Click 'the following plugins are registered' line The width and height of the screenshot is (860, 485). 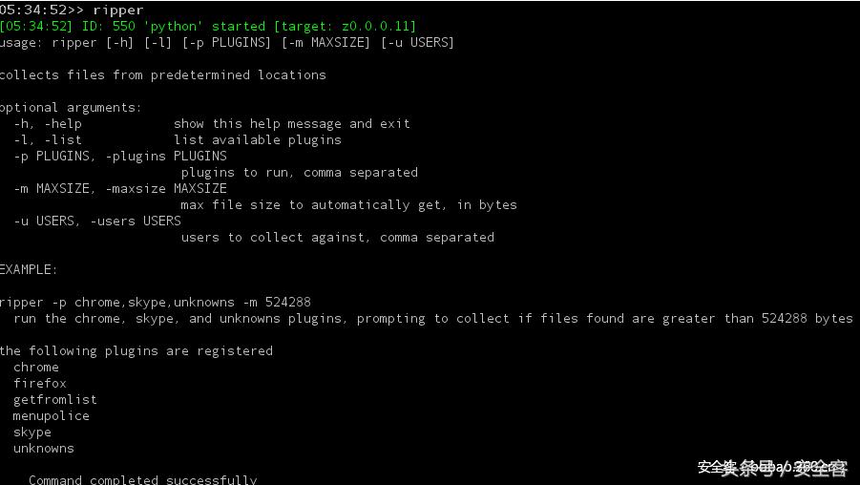pos(136,350)
